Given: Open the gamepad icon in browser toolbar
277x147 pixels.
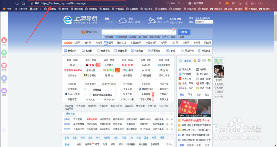Looking at the screenshot, I should coord(227,3).
